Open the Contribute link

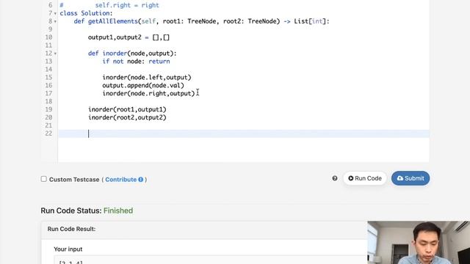tap(120, 180)
